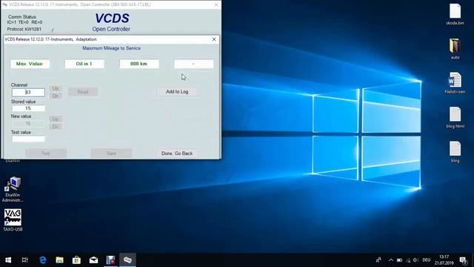Open the clock showing 13:17
The image size is (474, 267).
click(x=444, y=260)
